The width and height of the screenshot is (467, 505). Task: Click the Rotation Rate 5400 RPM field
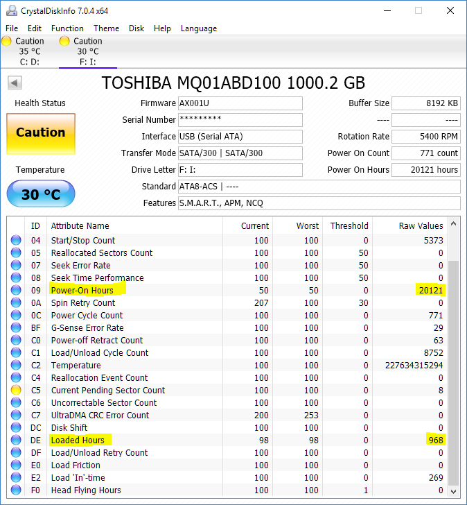(x=426, y=137)
